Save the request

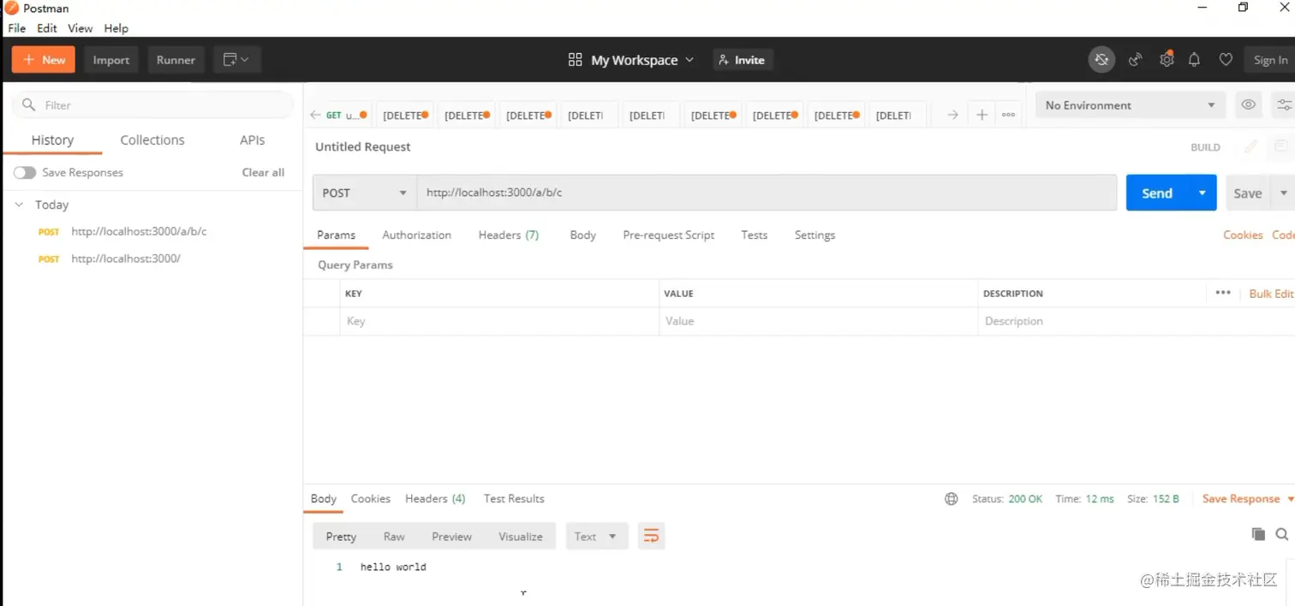click(1247, 193)
